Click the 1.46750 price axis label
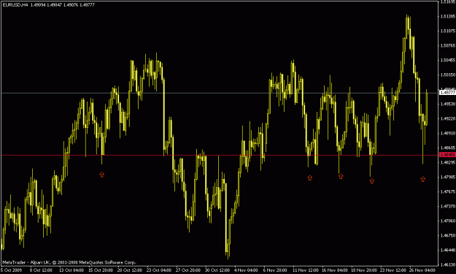 [448, 235]
